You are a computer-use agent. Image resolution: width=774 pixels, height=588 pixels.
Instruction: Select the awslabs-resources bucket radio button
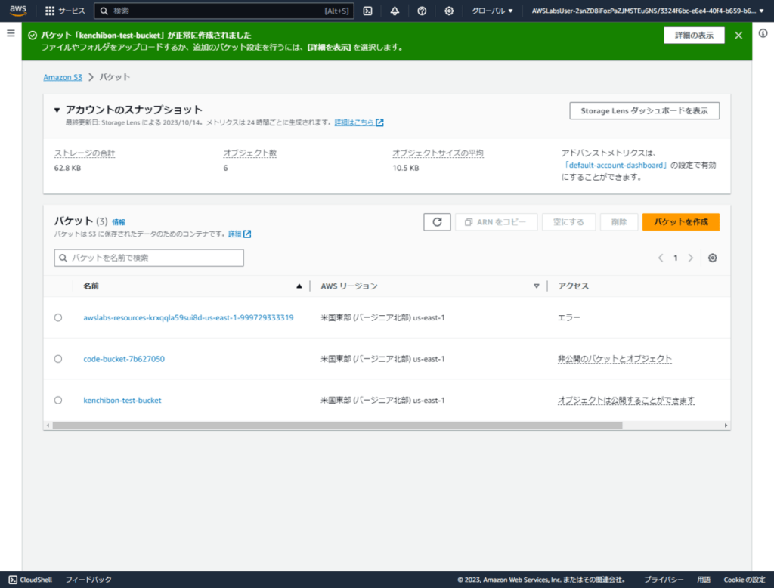point(58,317)
